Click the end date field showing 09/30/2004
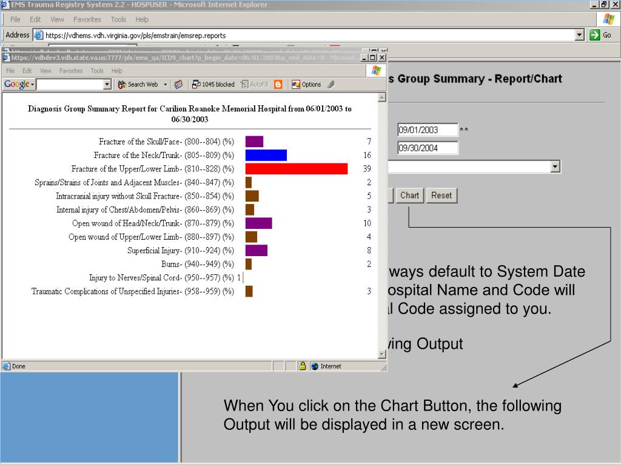The height and width of the screenshot is (465, 621). (x=428, y=148)
